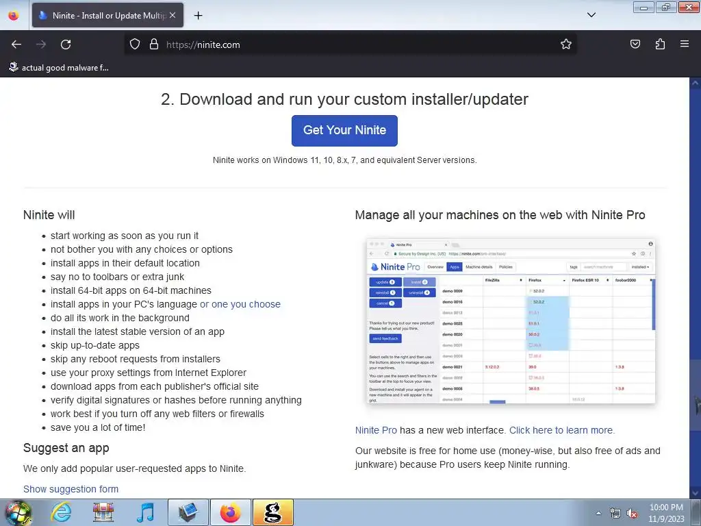Open the Ninite Pro link
The height and width of the screenshot is (526, 701).
(x=376, y=430)
